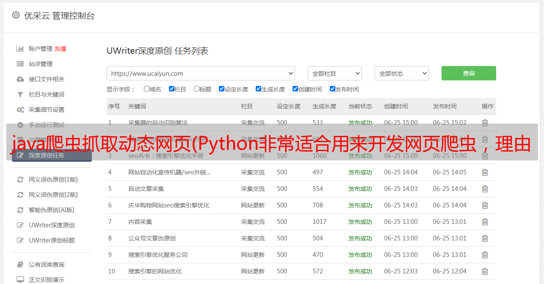Screen dimensions: 544x284
Task: Select UWriter原创标题 from the sidebar
Action: click(51, 240)
